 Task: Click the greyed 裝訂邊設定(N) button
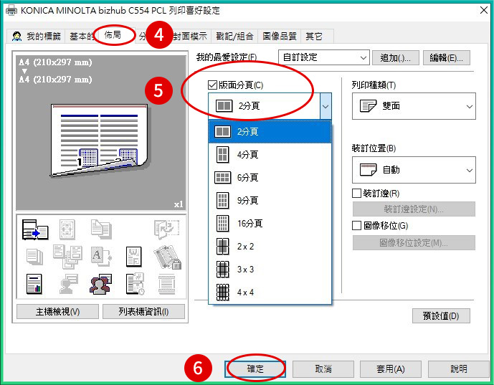(x=414, y=209)
